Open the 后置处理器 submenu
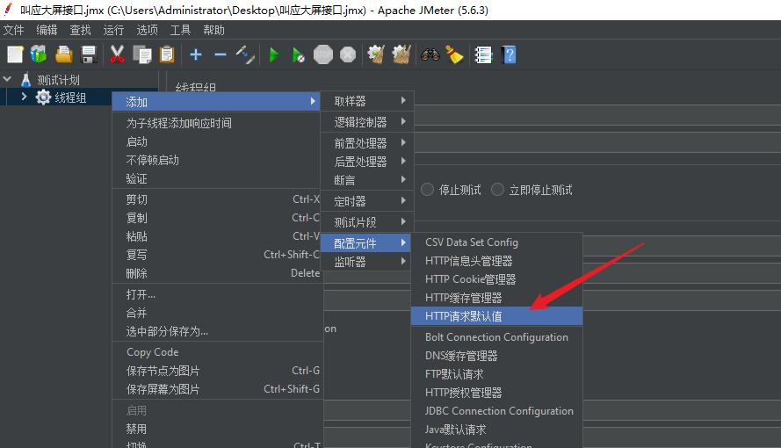 (367, 162)
